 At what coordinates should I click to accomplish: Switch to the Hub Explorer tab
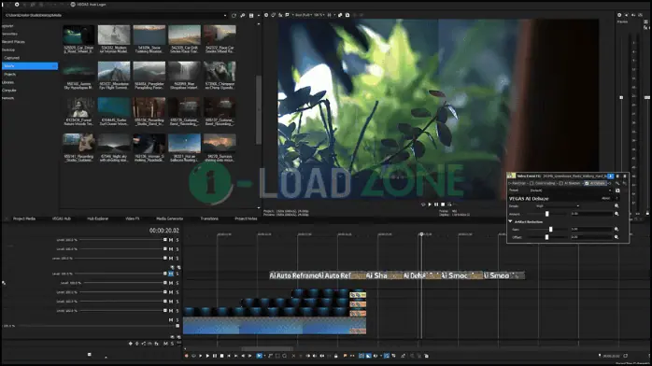coord(98,218)
